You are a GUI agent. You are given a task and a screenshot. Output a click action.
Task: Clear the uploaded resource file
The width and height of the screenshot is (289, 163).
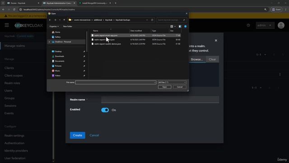(212, 59)
